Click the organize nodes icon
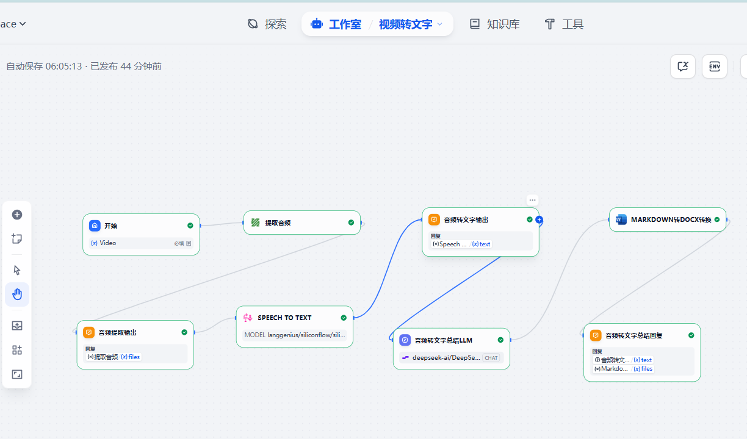747x439 pixels. coord(17,350)
